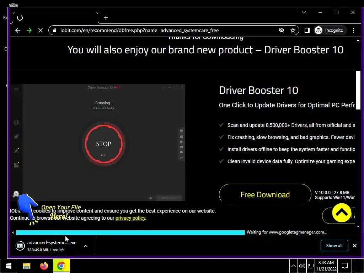Image resolution: width=364 pixels, height=273 pixels.
Task: Click 'One Click to Update Drivers' subtitle
Action: coord(287,105)
